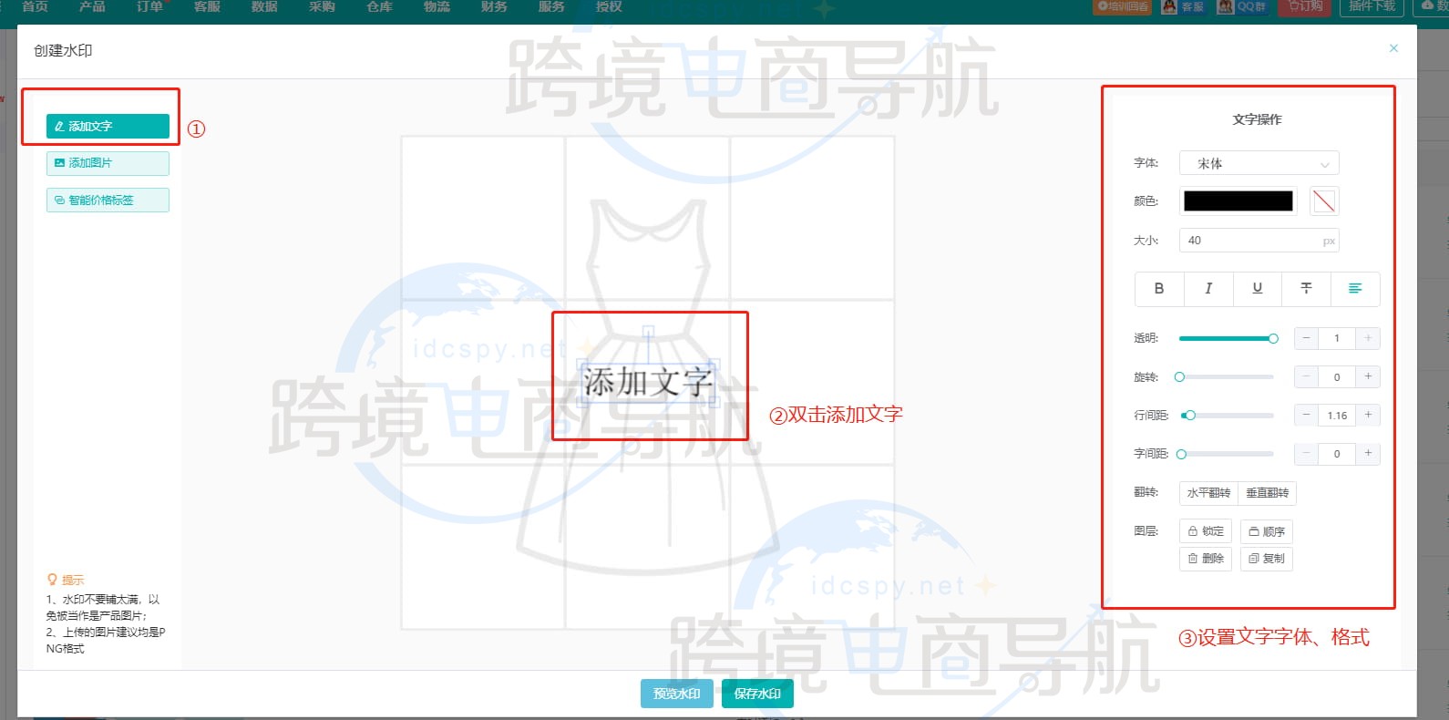Click the 旋转 value field showing 0

tap(1337, 376)
